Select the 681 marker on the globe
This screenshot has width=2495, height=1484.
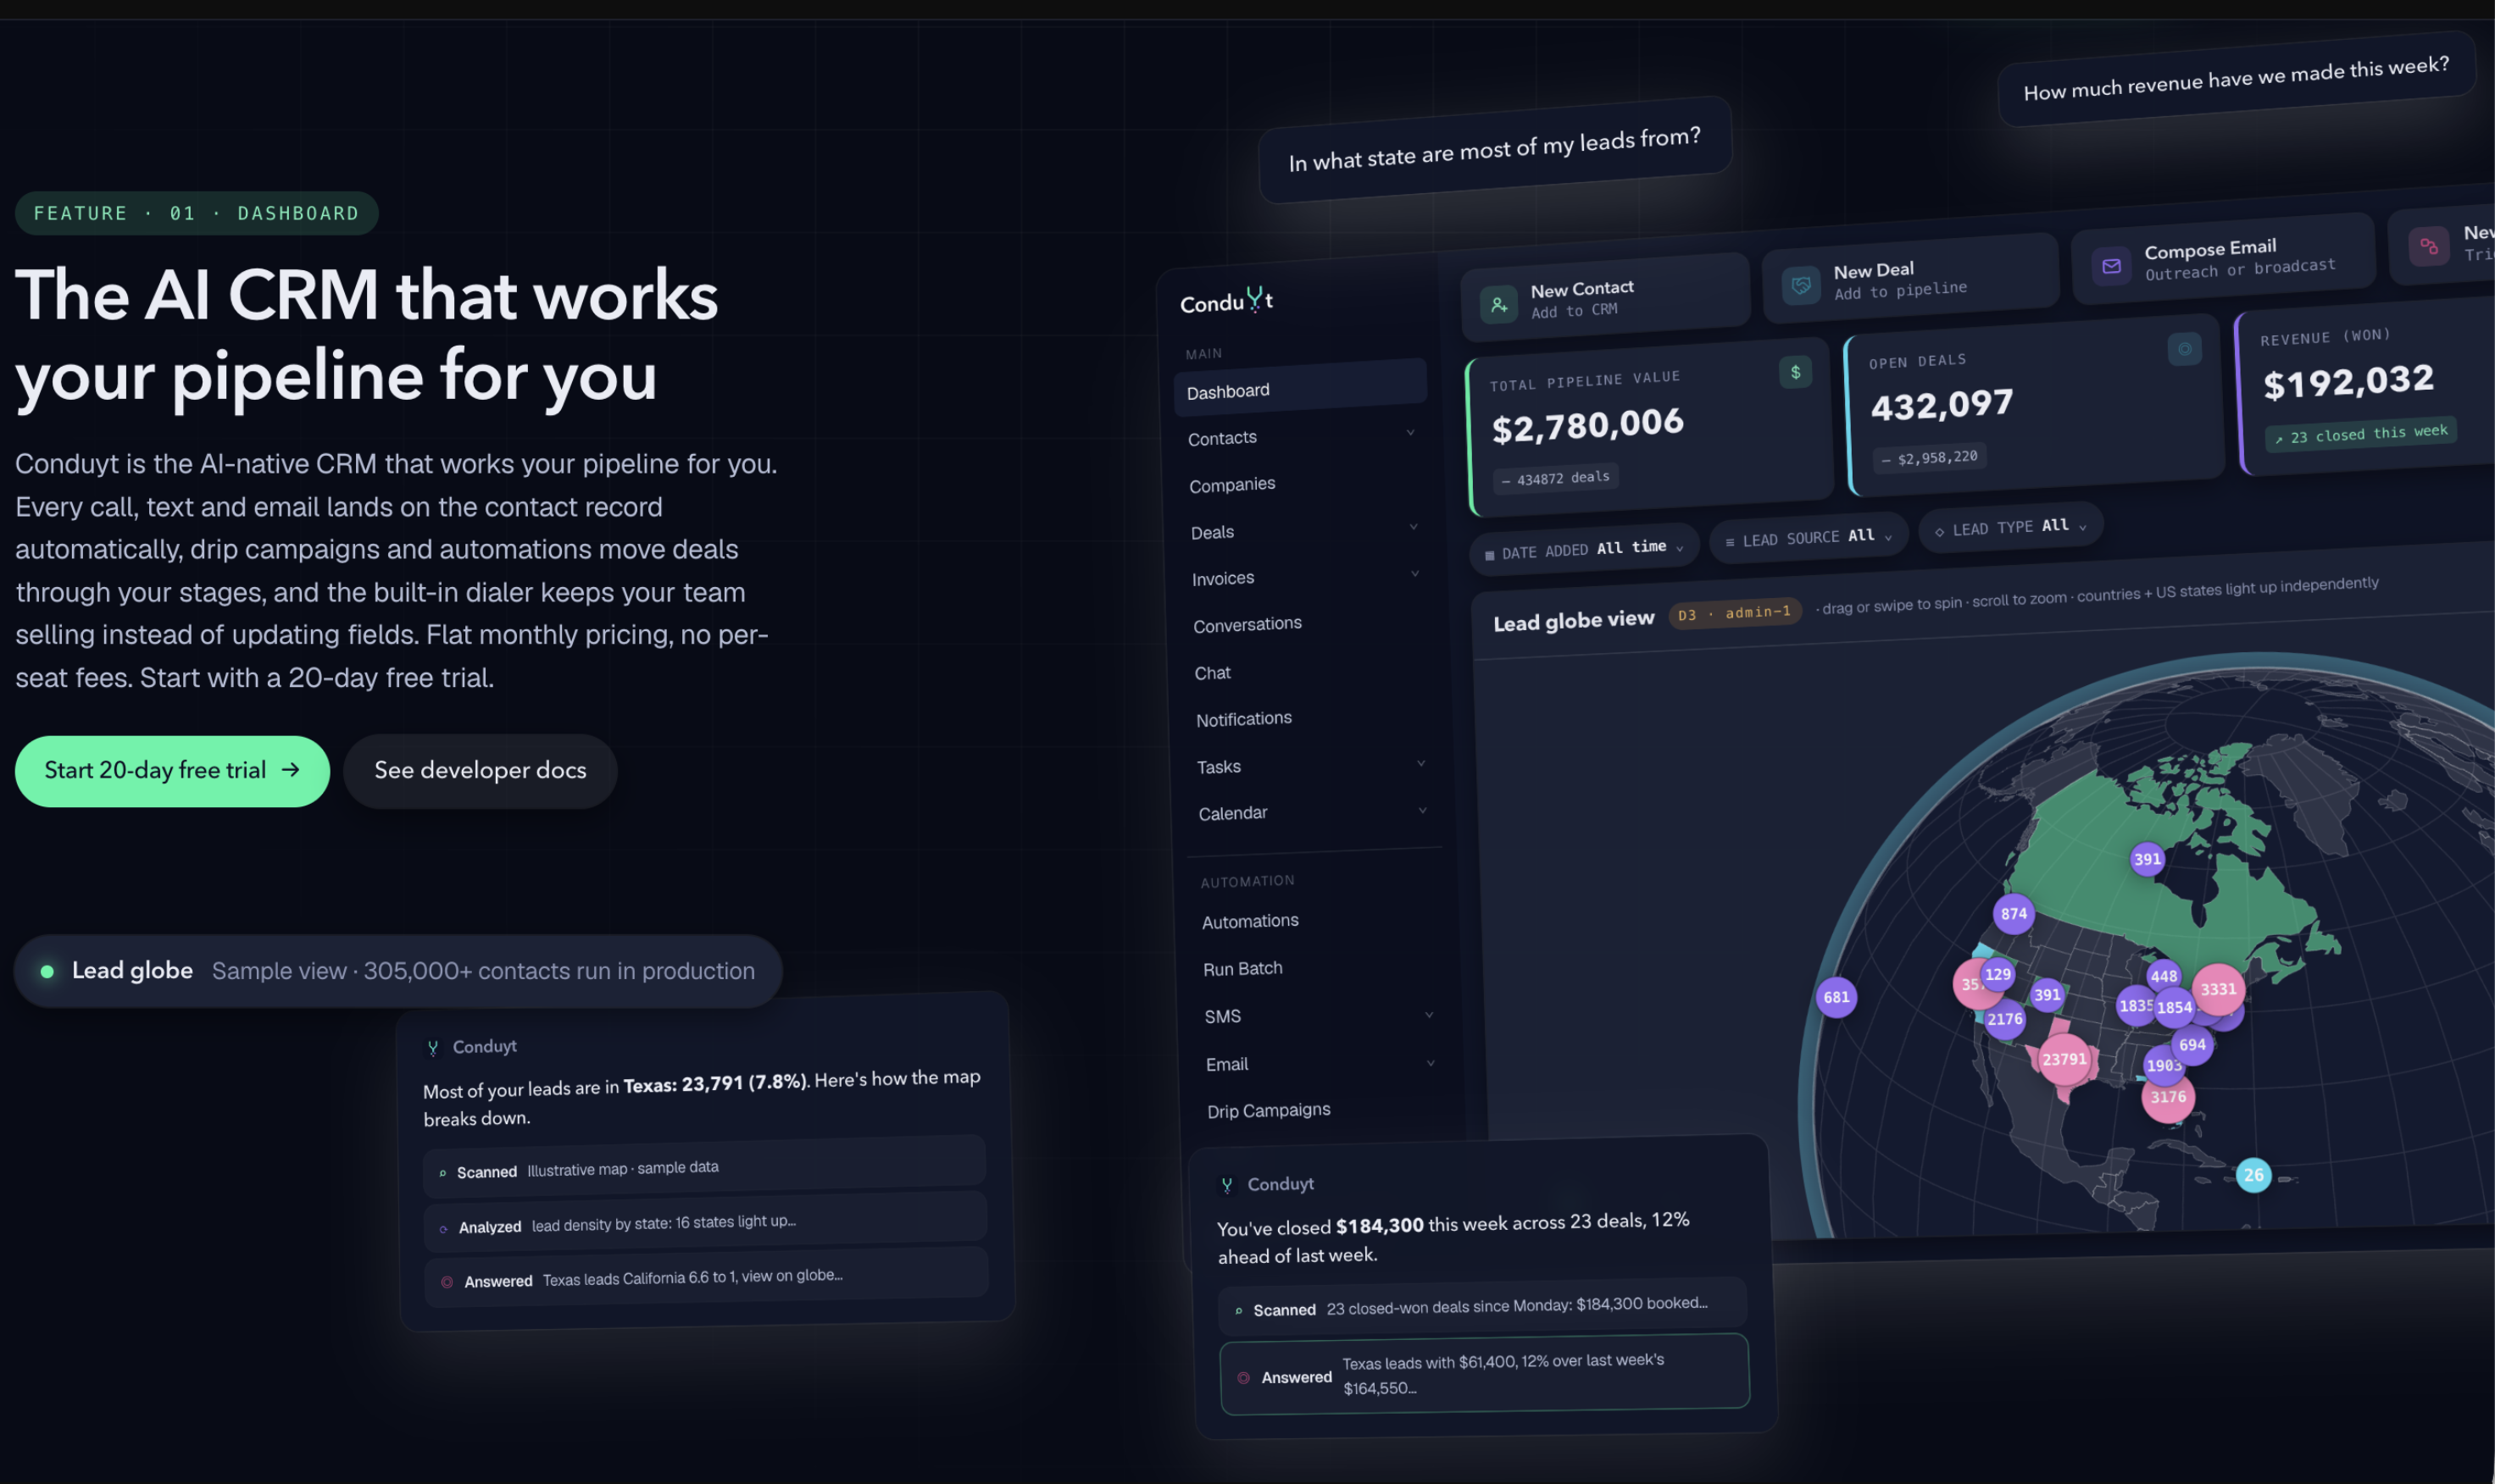click(x=1837, y=997)
